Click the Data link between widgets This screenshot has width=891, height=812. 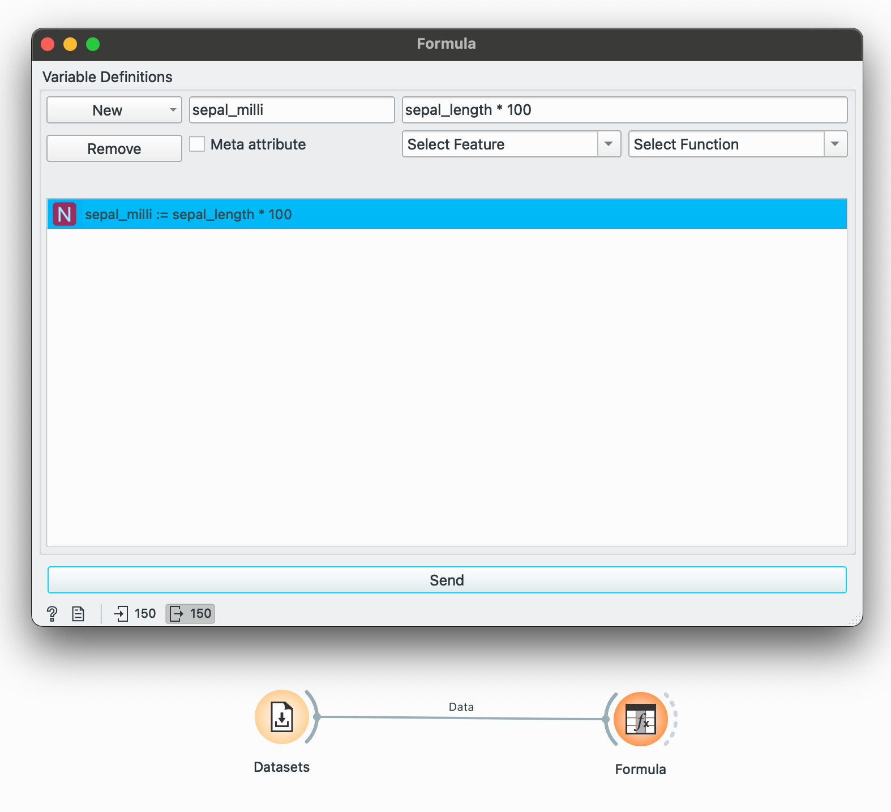coord(461,717)
